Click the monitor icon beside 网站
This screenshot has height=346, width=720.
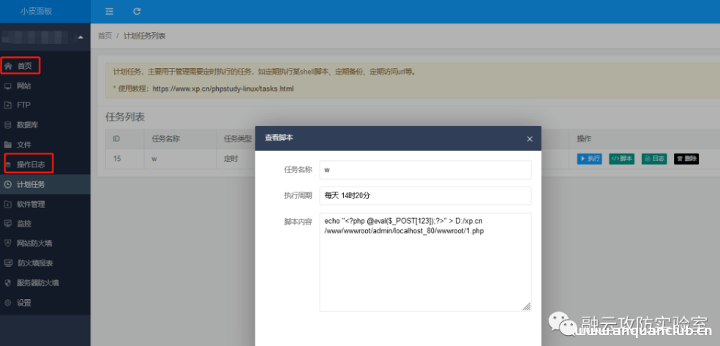pos(8,86)
